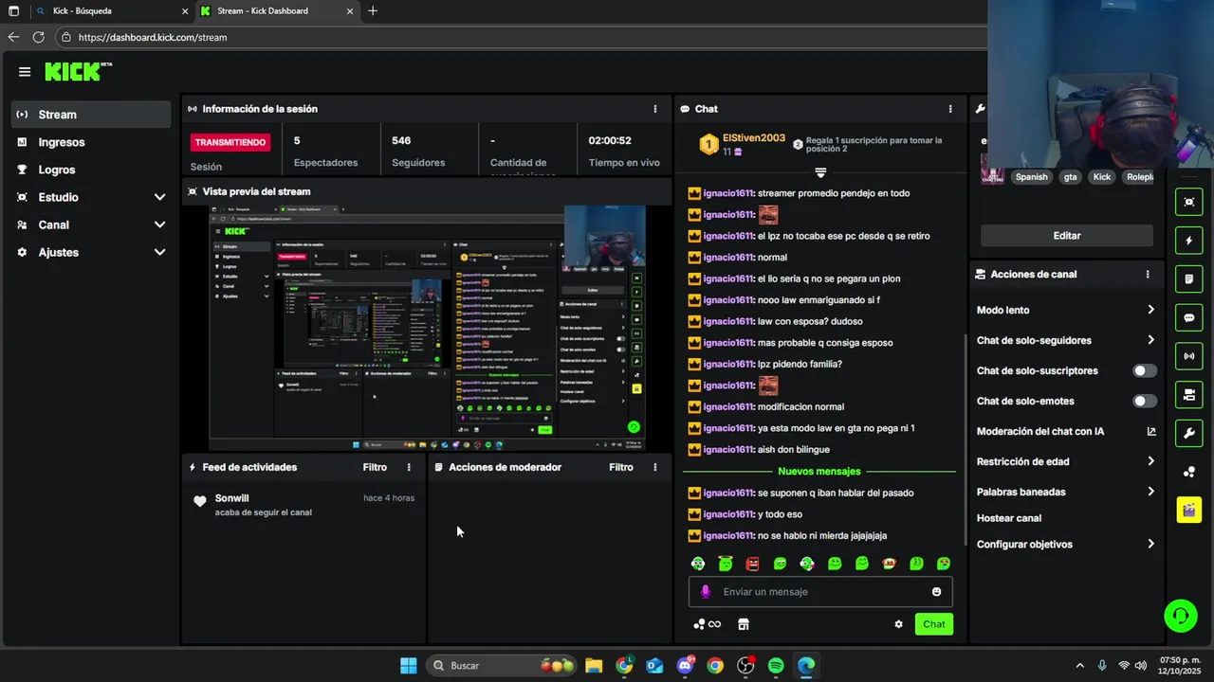Screen dimensions: 1214x682
Task: Click Hostear canal
Action: tap(1009, 519)
